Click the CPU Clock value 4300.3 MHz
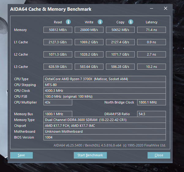The width and height of the screenshot is (184, 172). [105, 91]
